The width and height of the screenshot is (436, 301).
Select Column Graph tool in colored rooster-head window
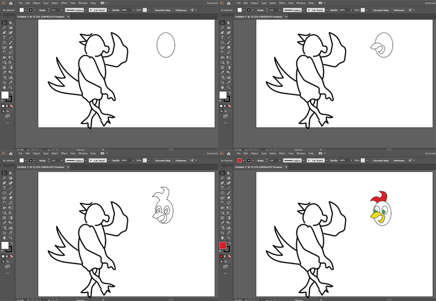[229, 228]
